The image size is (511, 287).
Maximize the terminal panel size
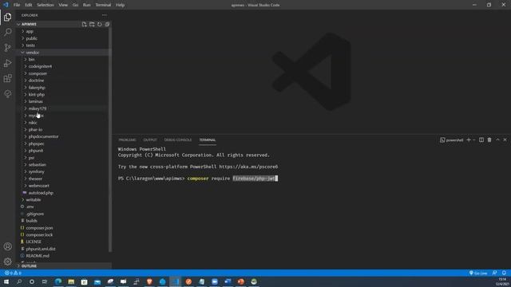click(497, 140)
